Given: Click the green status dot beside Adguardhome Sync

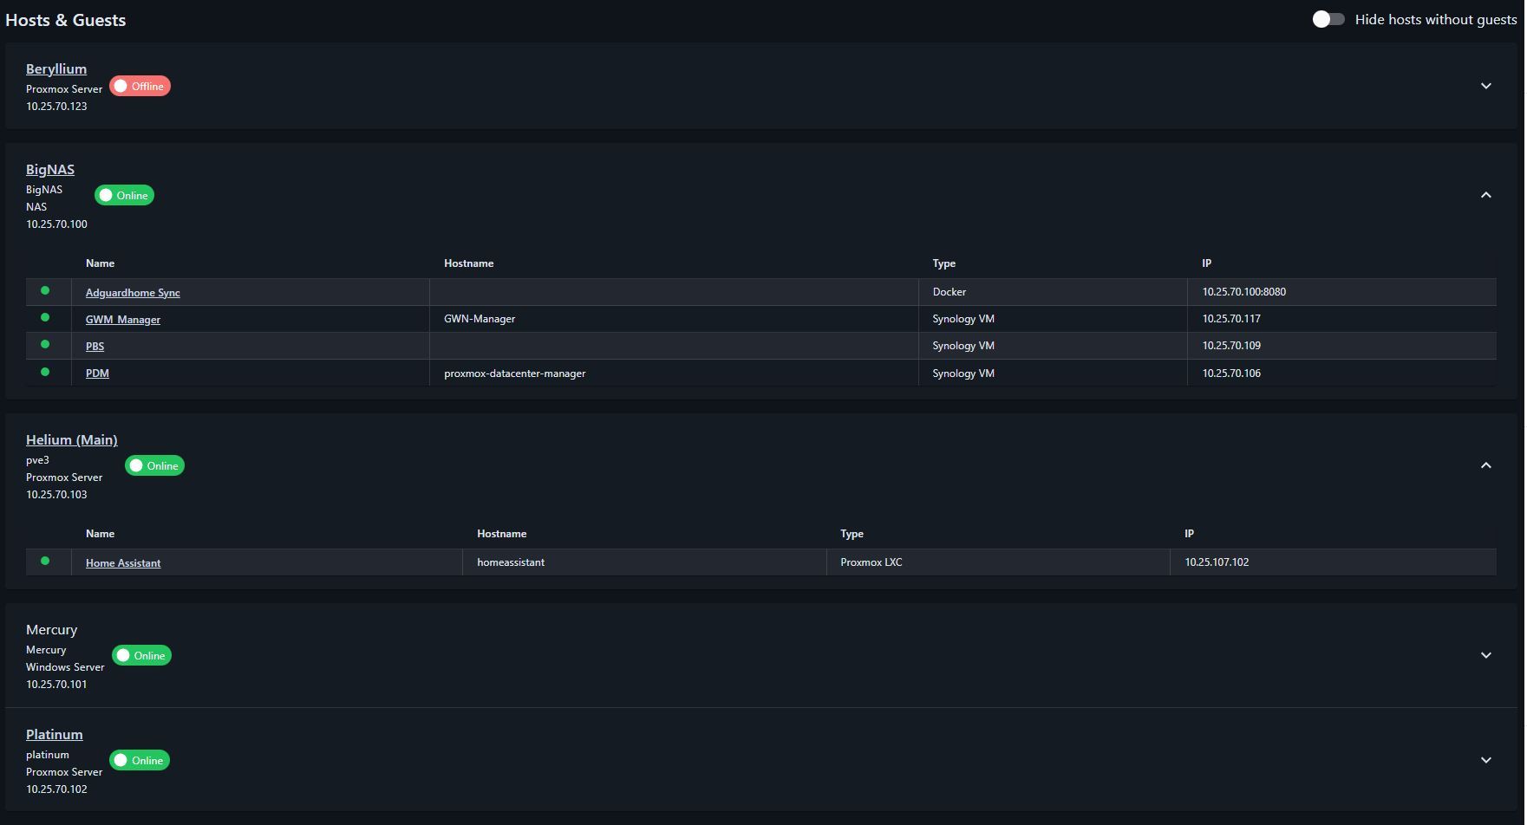Looking at the screenshot, I should coord(45,290).
